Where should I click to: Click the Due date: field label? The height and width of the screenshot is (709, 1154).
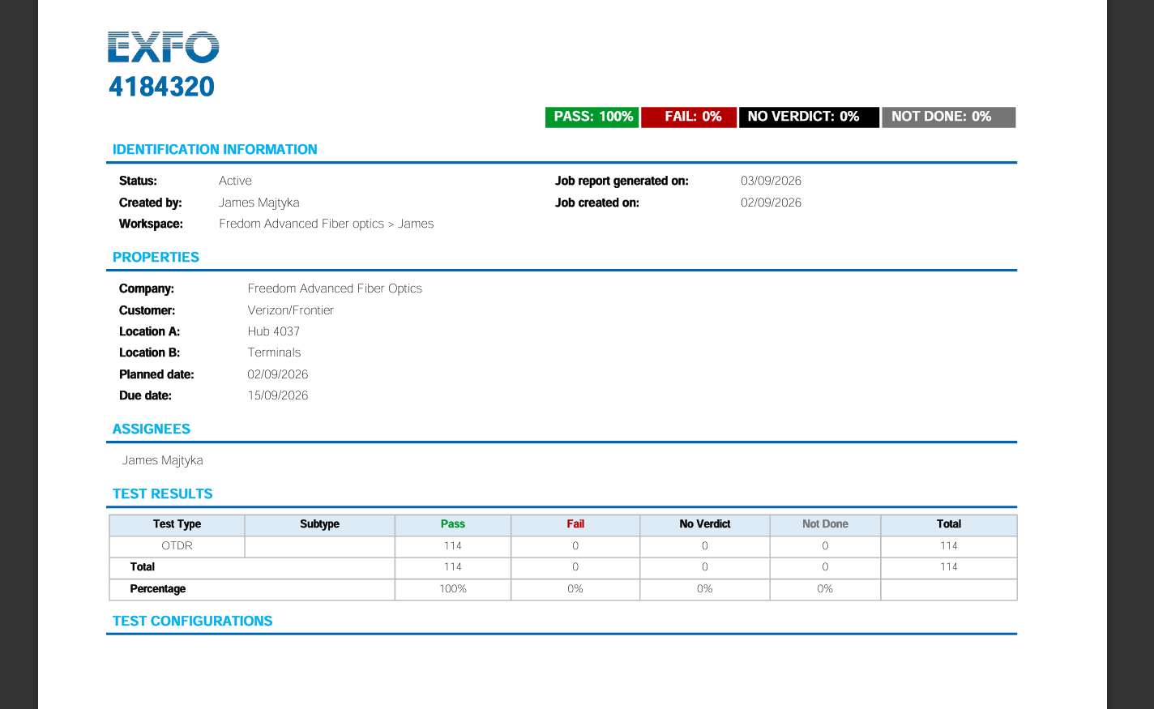pos(145,395)
